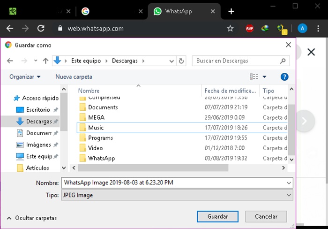
Task: Click the padlock site info icon
Action: click(60, 28)
